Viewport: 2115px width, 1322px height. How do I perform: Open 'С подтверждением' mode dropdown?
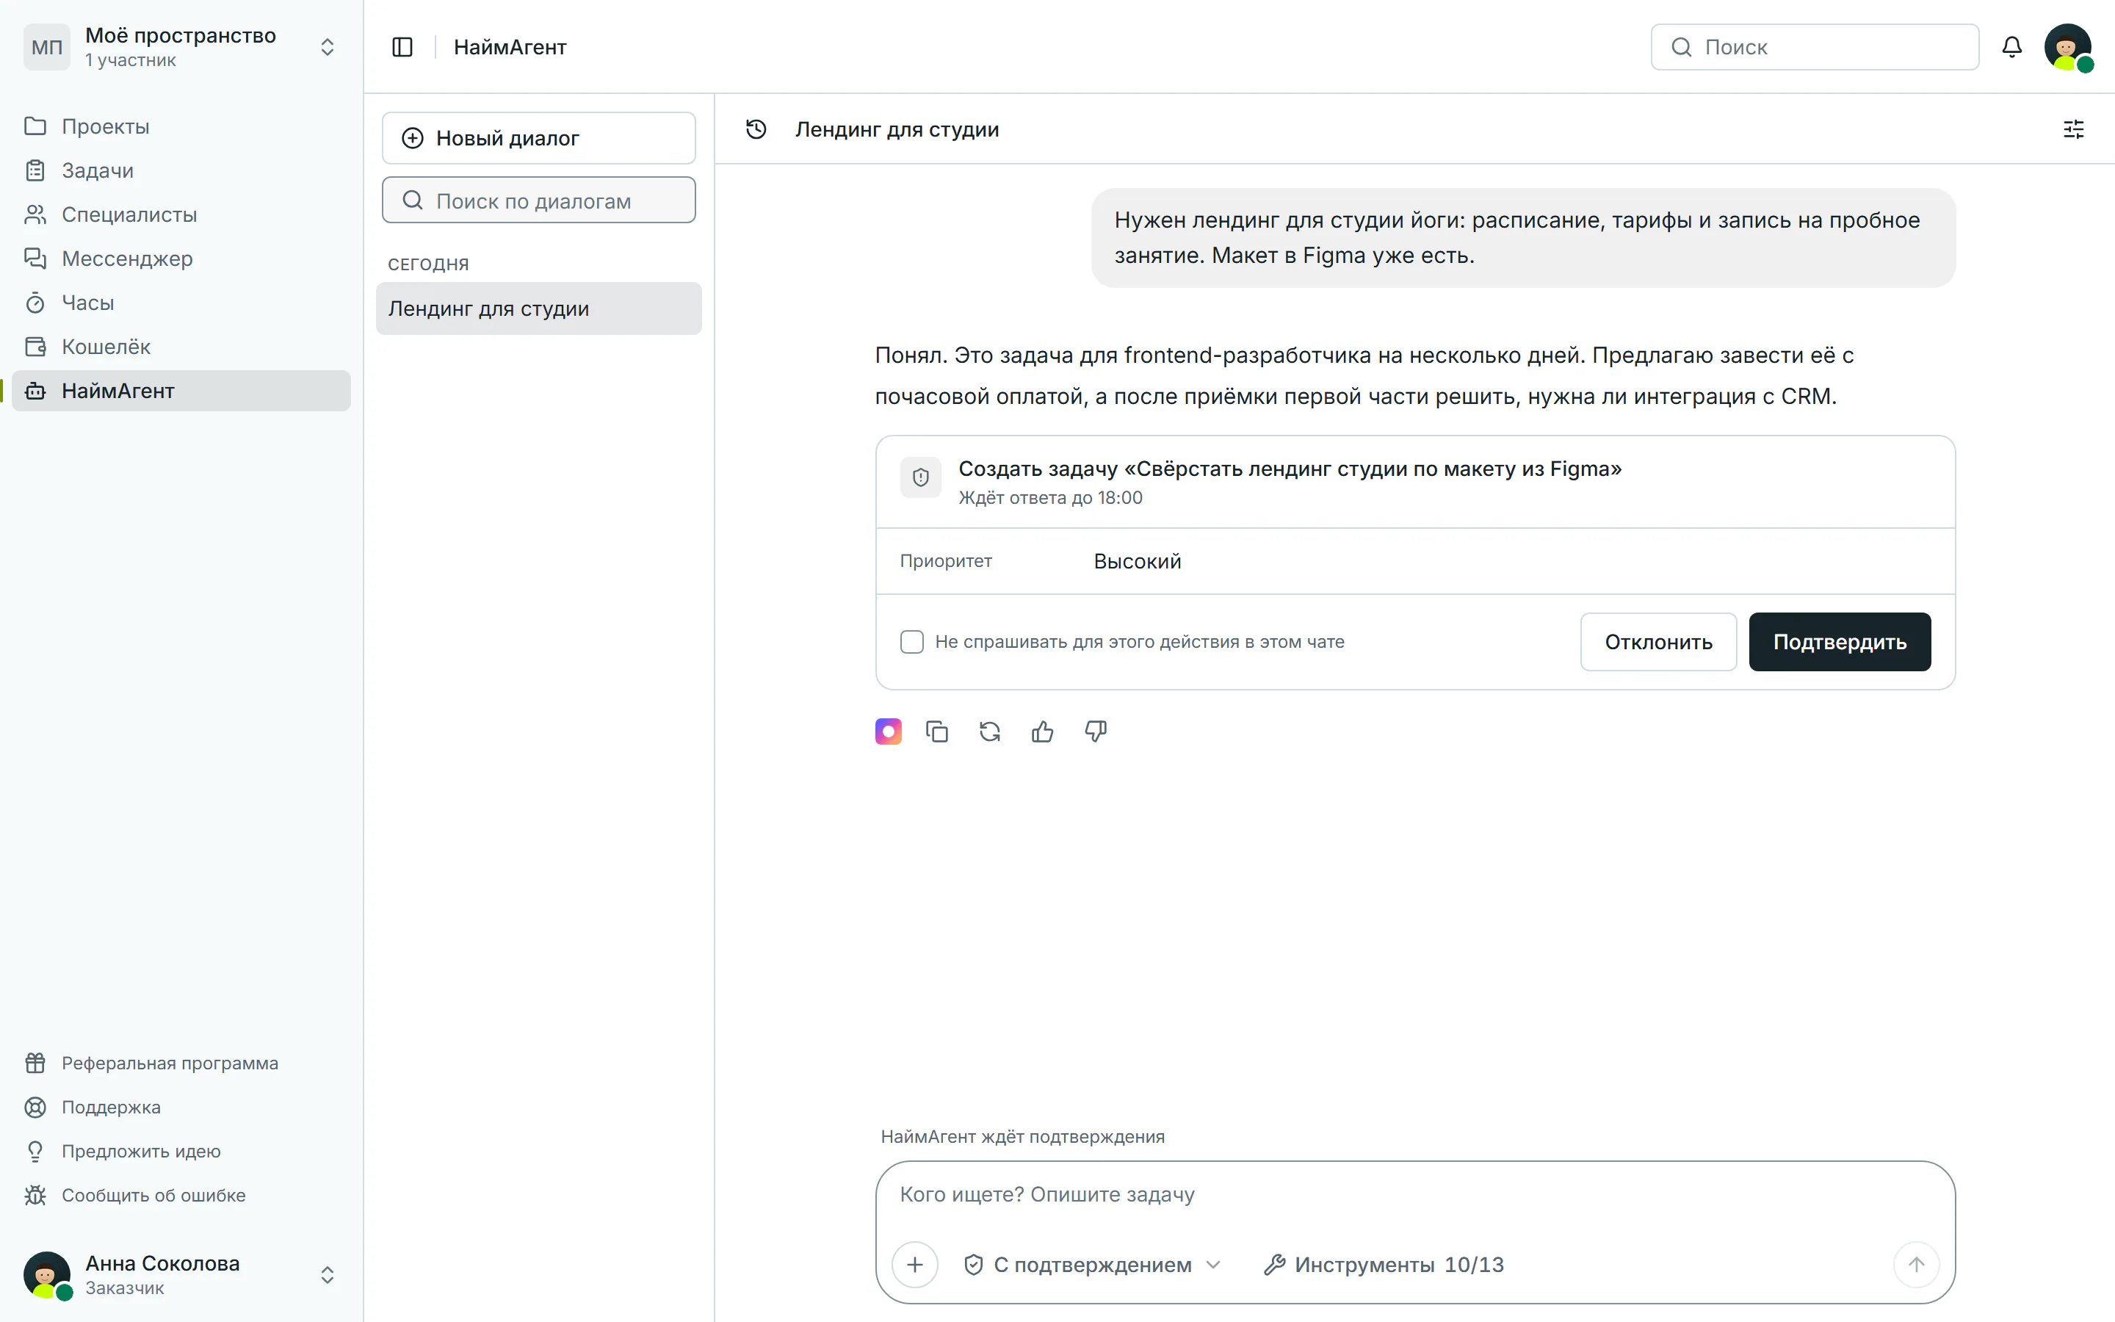coord(1093,1264)
